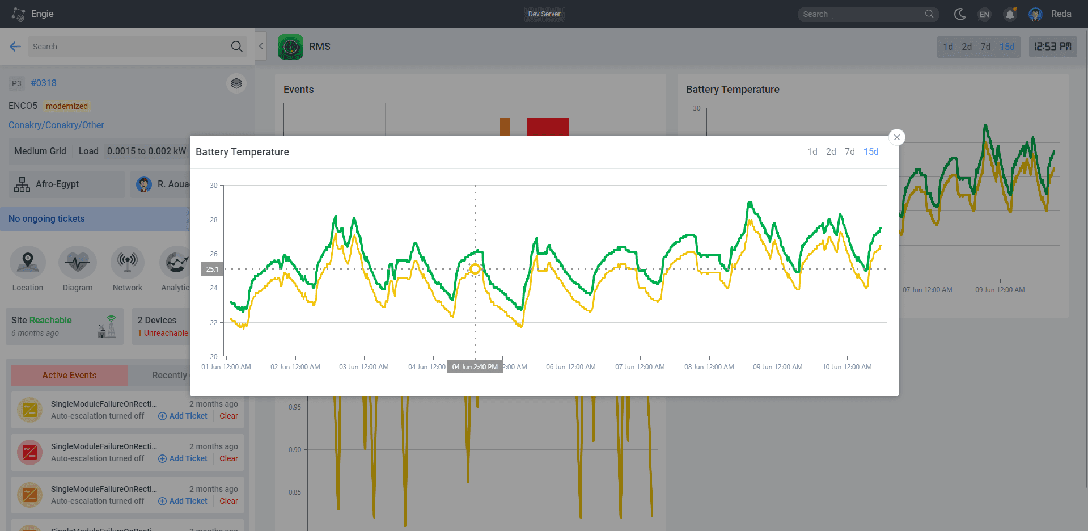Click red bar in Events chart
Viewport: 1088px width, 531px height.
point(548,127)
